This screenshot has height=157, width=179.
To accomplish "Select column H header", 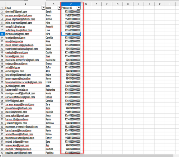I will (128, 4).
